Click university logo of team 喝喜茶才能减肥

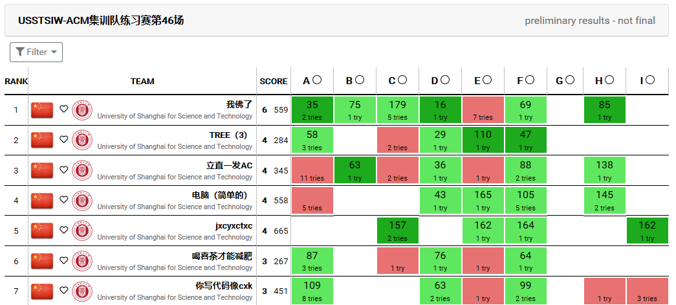coord(82,261)
